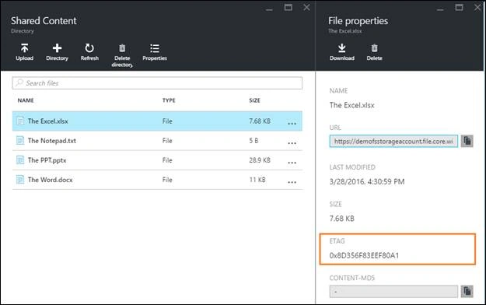Minimize the Shared Content blade
Image resolution: width=486 pixels, height=305 pixels.
click(269, 9)
